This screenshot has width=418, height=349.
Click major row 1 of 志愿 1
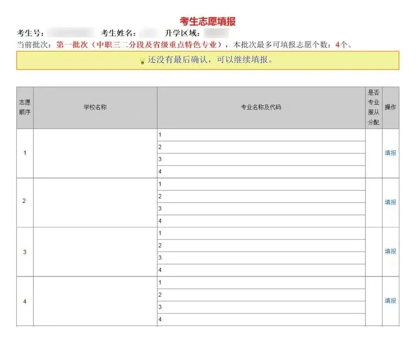pos(261,135)
